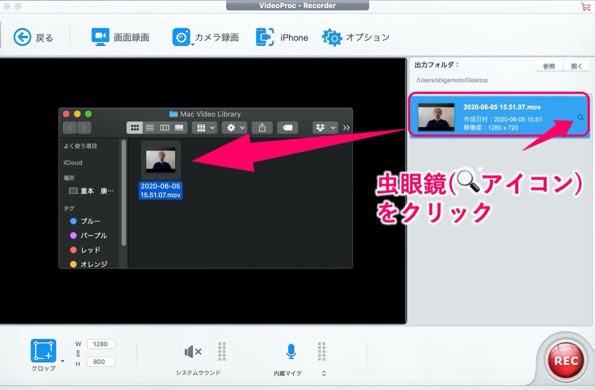595x390 pixels.
Task: Select the 2020-06-05 15.51.07.mov file in Finder
Action: [161, 170]
